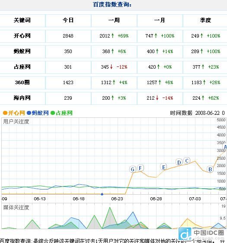Screen dimensions: 227x243
Task: Select the B event marker
Action: 210,169
